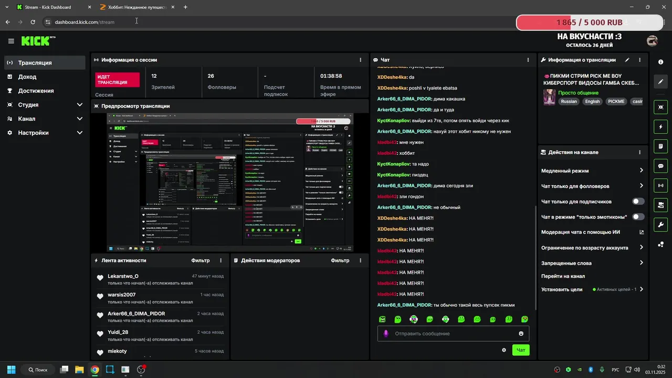This screenshot has height=378, width=672.
Task: Open Чат только для фолловеров chevron
Action: point(641,186)
